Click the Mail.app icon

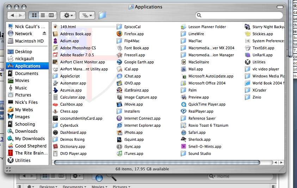pyautogui.click(x=183, y=69)
